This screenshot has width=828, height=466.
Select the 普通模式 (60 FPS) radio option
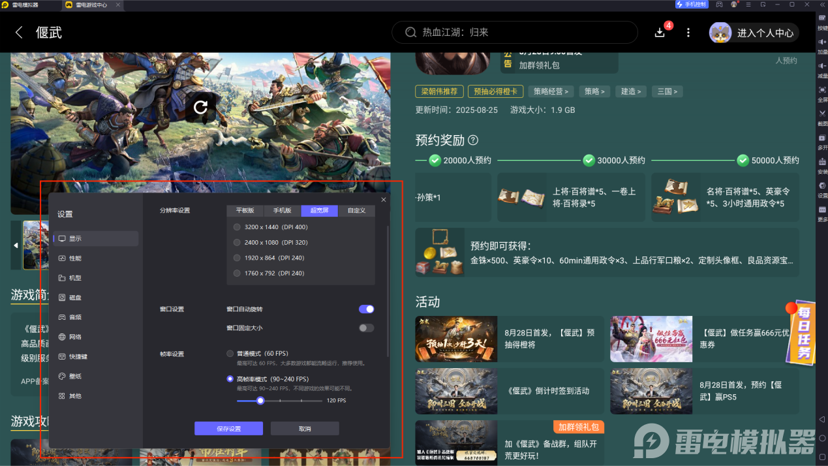(x=230, y=353)
